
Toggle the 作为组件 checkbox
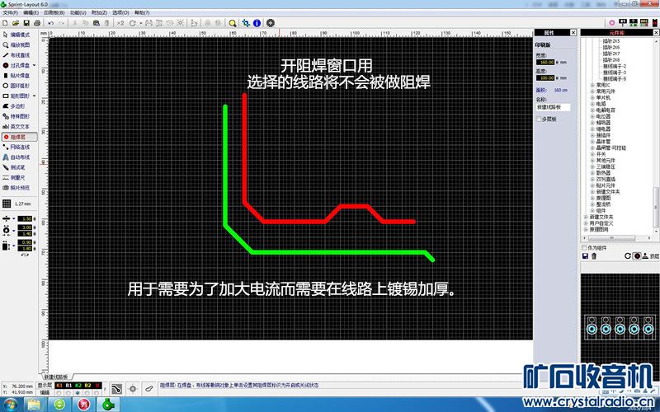point(584,248)
